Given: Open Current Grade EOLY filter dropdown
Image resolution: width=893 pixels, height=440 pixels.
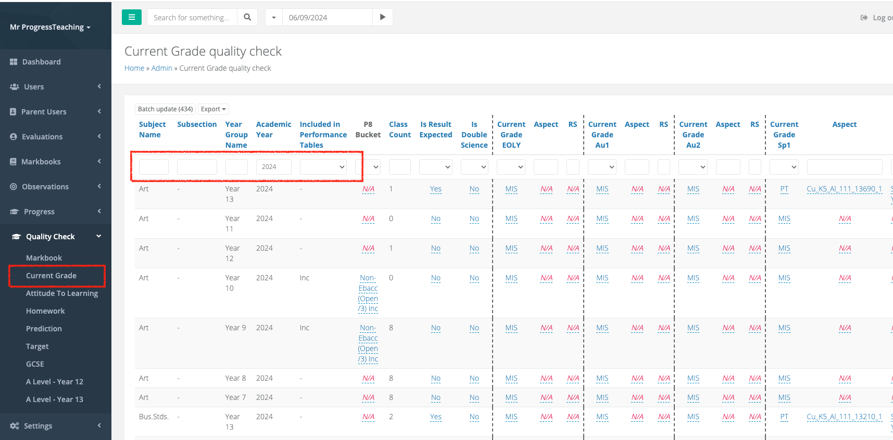Looking at the screenshot, I should coord(511,167).
